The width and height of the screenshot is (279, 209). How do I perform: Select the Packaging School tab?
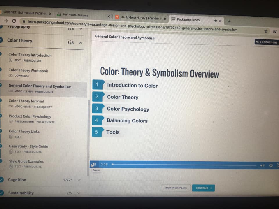tap(196, 20)
